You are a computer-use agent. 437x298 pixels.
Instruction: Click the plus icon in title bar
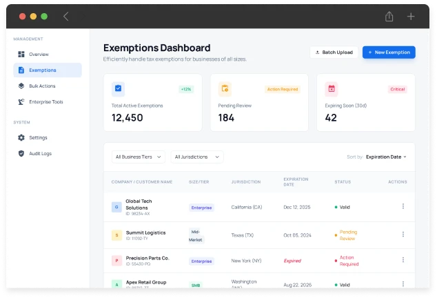(x=411, y=16)
